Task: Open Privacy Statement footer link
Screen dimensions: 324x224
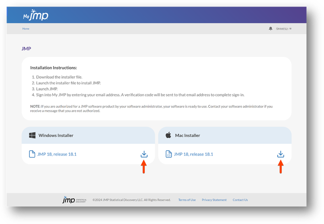Action: point(214,200)
